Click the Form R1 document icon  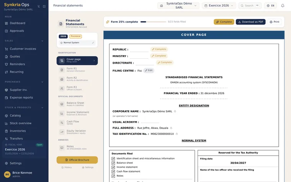click(62, 70)
